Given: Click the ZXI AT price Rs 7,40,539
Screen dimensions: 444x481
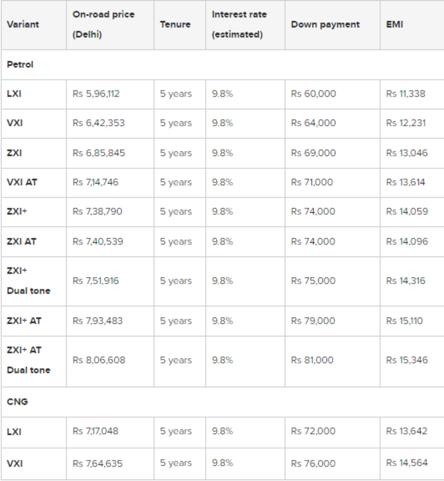Looking at the screenshot, I should point(98,242).
